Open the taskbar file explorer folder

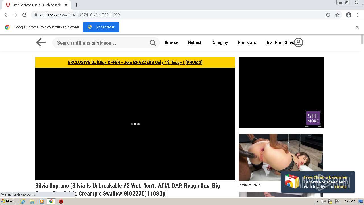pos(32,201)
